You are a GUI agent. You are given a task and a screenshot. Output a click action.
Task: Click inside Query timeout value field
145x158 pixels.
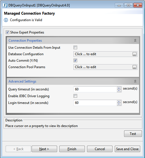tap(95, 89)
